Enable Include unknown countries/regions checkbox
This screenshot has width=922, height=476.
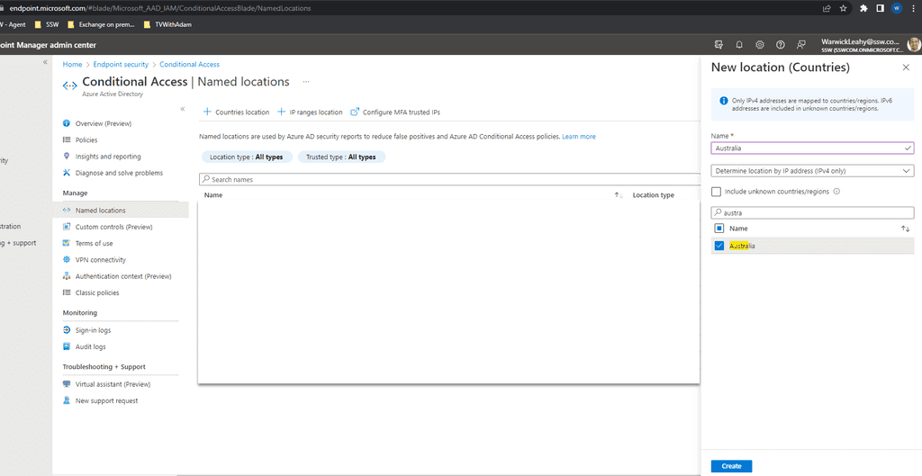click(x=717, y=192)
